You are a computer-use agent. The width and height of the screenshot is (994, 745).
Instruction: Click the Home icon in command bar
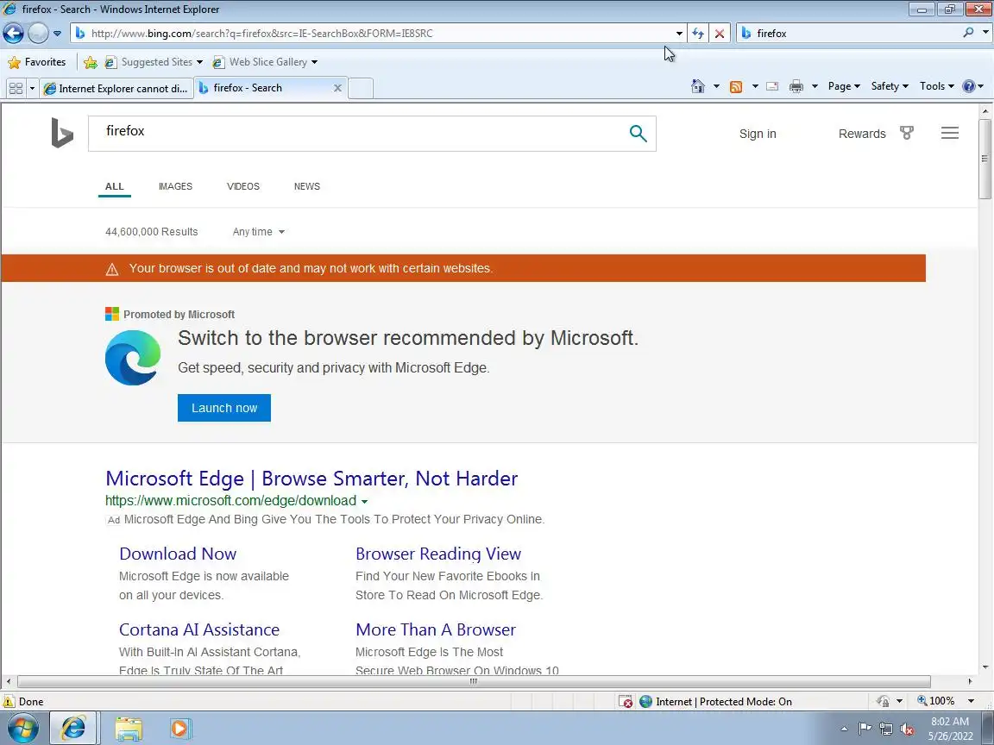(698, 86)
